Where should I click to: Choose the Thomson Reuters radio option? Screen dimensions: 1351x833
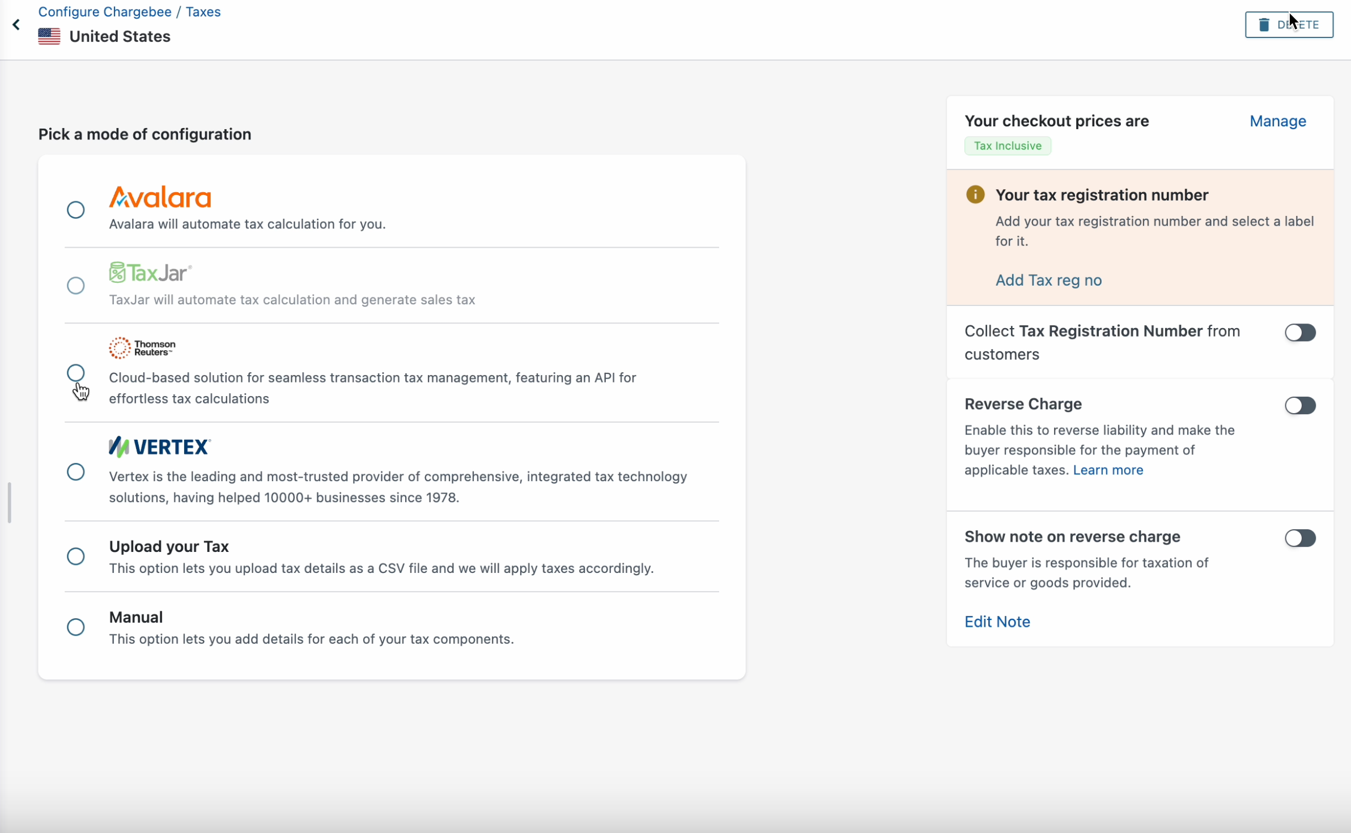pyautogui.click(x=76, y=373)
